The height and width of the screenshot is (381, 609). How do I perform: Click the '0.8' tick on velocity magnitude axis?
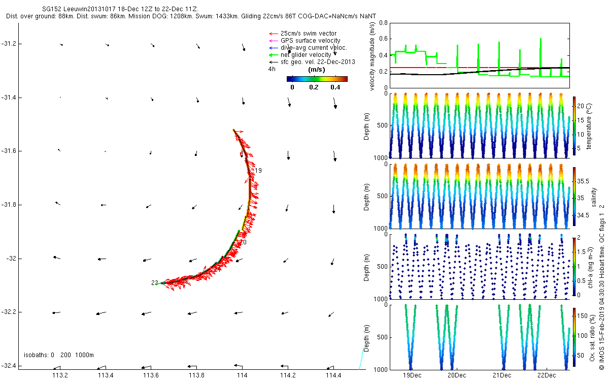tap(383, 23)
